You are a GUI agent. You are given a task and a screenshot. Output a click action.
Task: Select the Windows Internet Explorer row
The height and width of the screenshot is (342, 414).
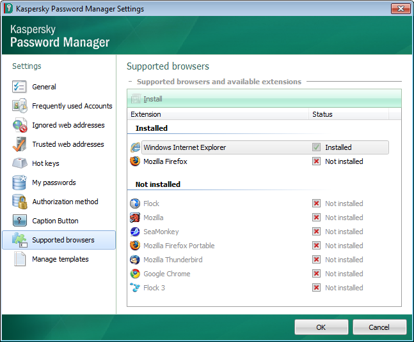tap(265, 147)
